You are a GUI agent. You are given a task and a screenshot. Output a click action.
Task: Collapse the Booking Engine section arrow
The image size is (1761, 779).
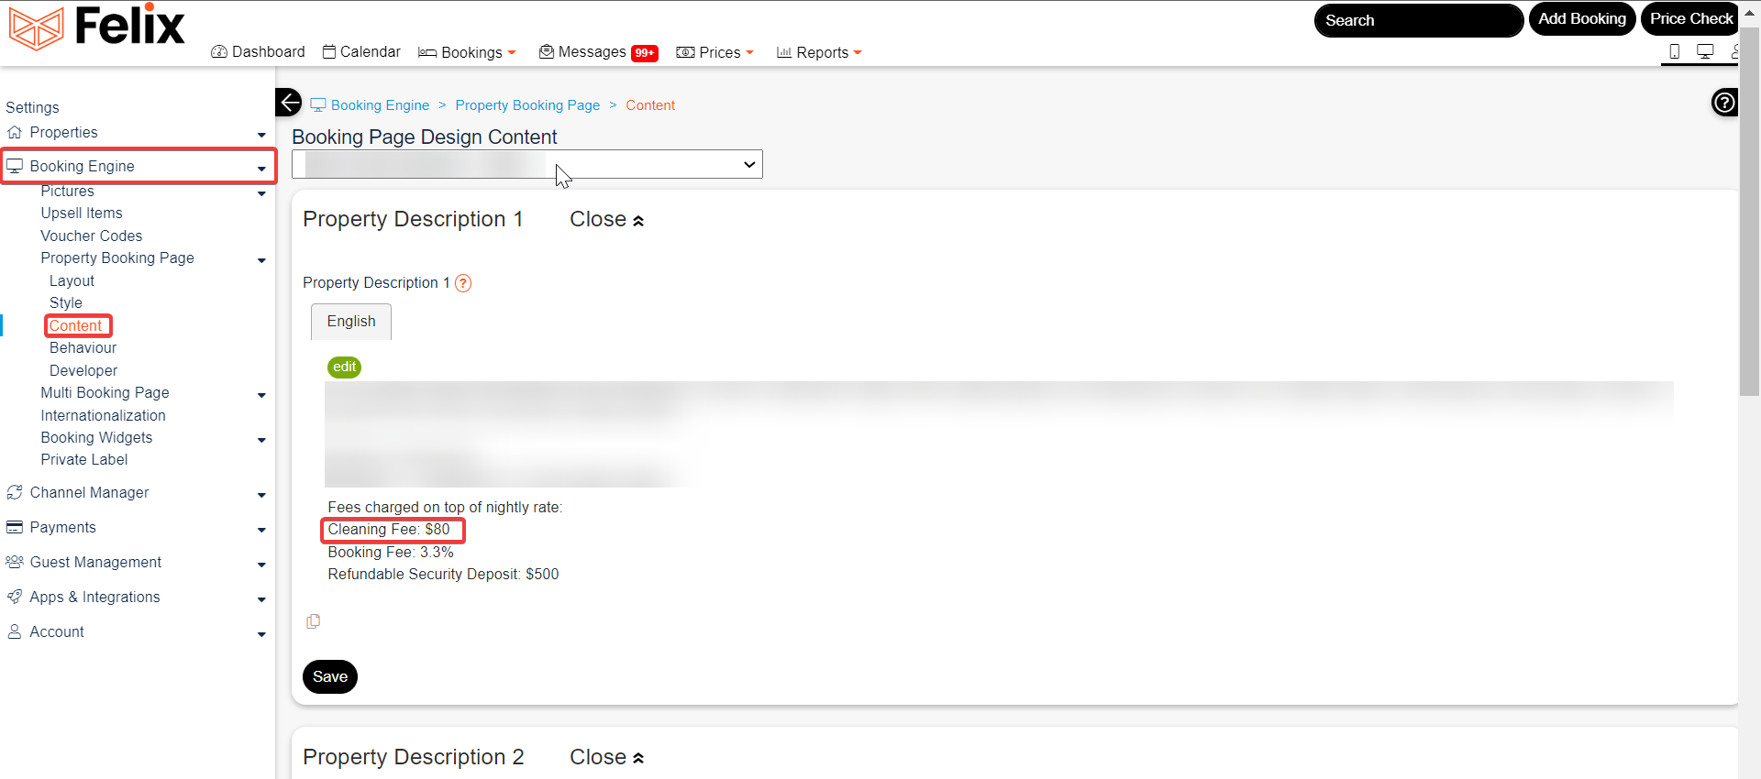tap(261, 169)
